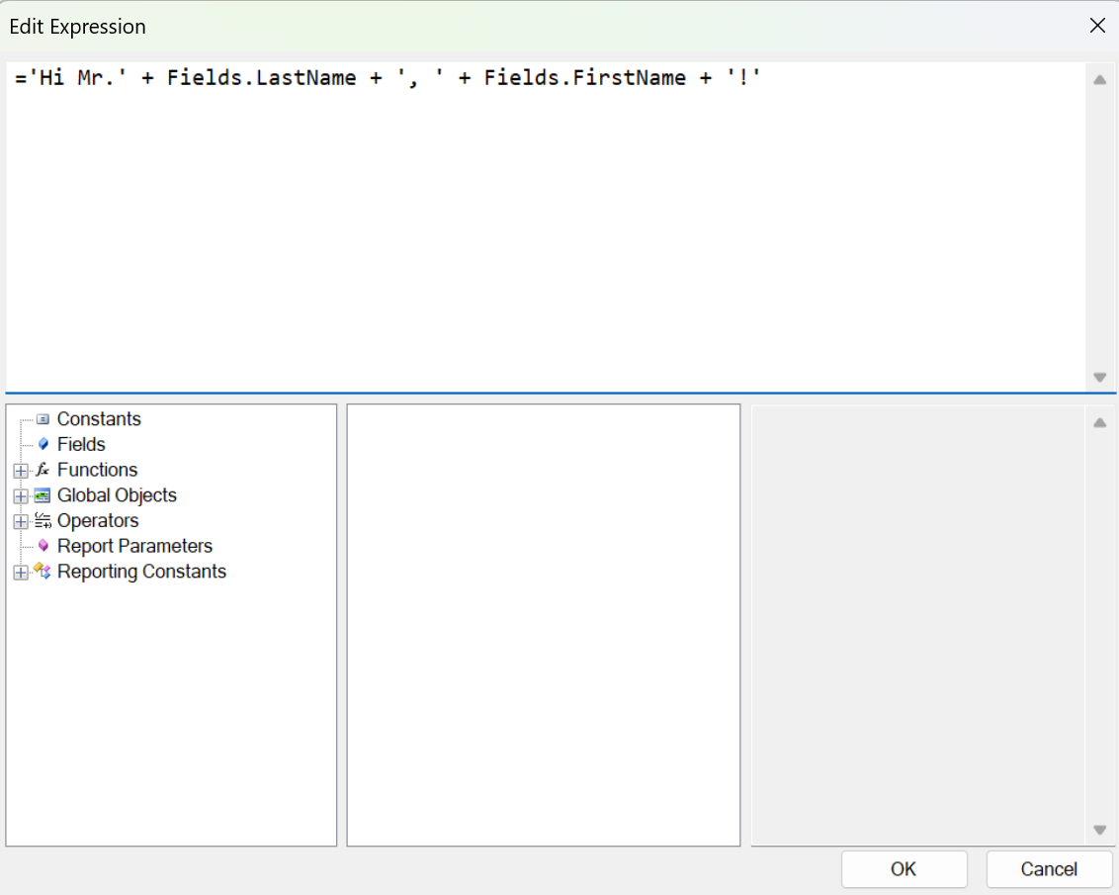
Task: Close the Edit Expression dialog
Action: click(1097, 26)
